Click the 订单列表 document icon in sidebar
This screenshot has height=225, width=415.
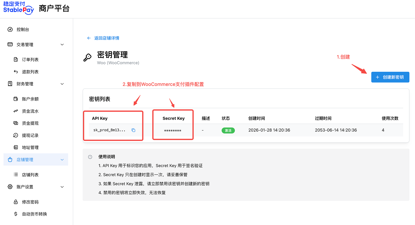pyautogui.click(x=16, y=59)
